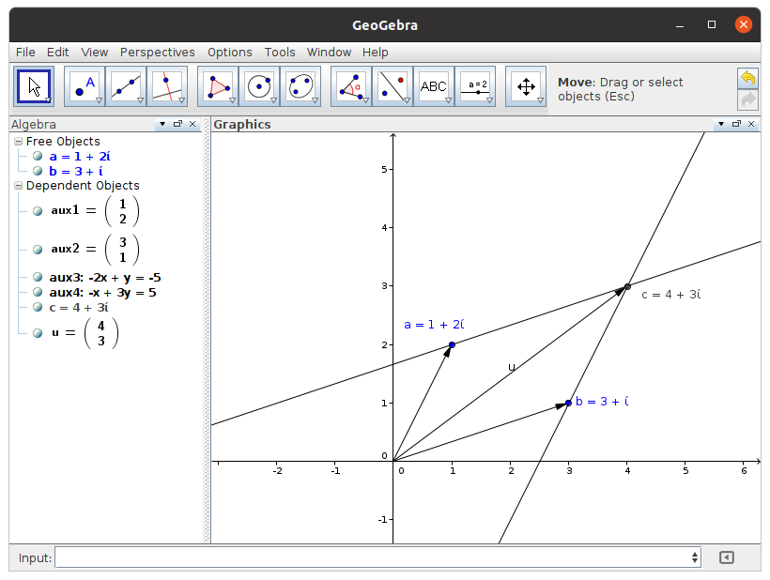Image resolution: width=770 pixels, height=580 pixels.
Task: Toggle visibility of vector u
Action: (38, 333)
